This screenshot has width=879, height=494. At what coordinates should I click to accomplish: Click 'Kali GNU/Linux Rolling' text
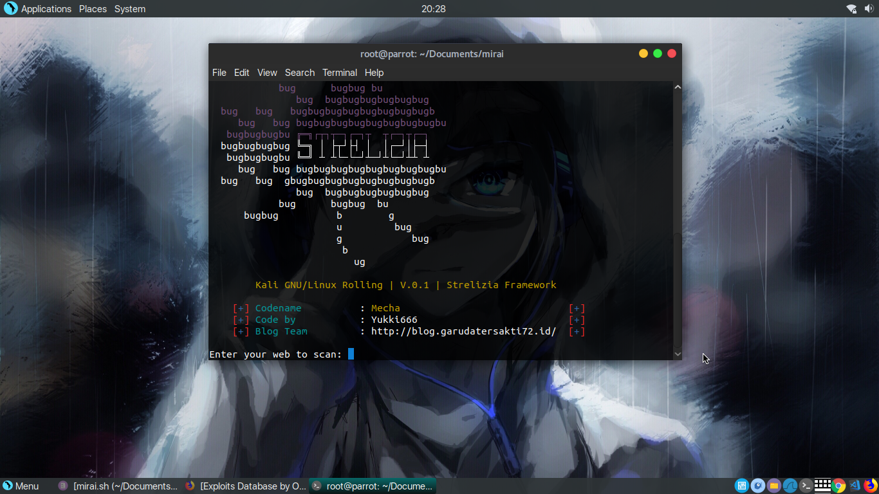[319, 285]
